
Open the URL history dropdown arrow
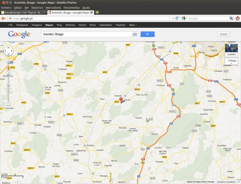(174, 18)
